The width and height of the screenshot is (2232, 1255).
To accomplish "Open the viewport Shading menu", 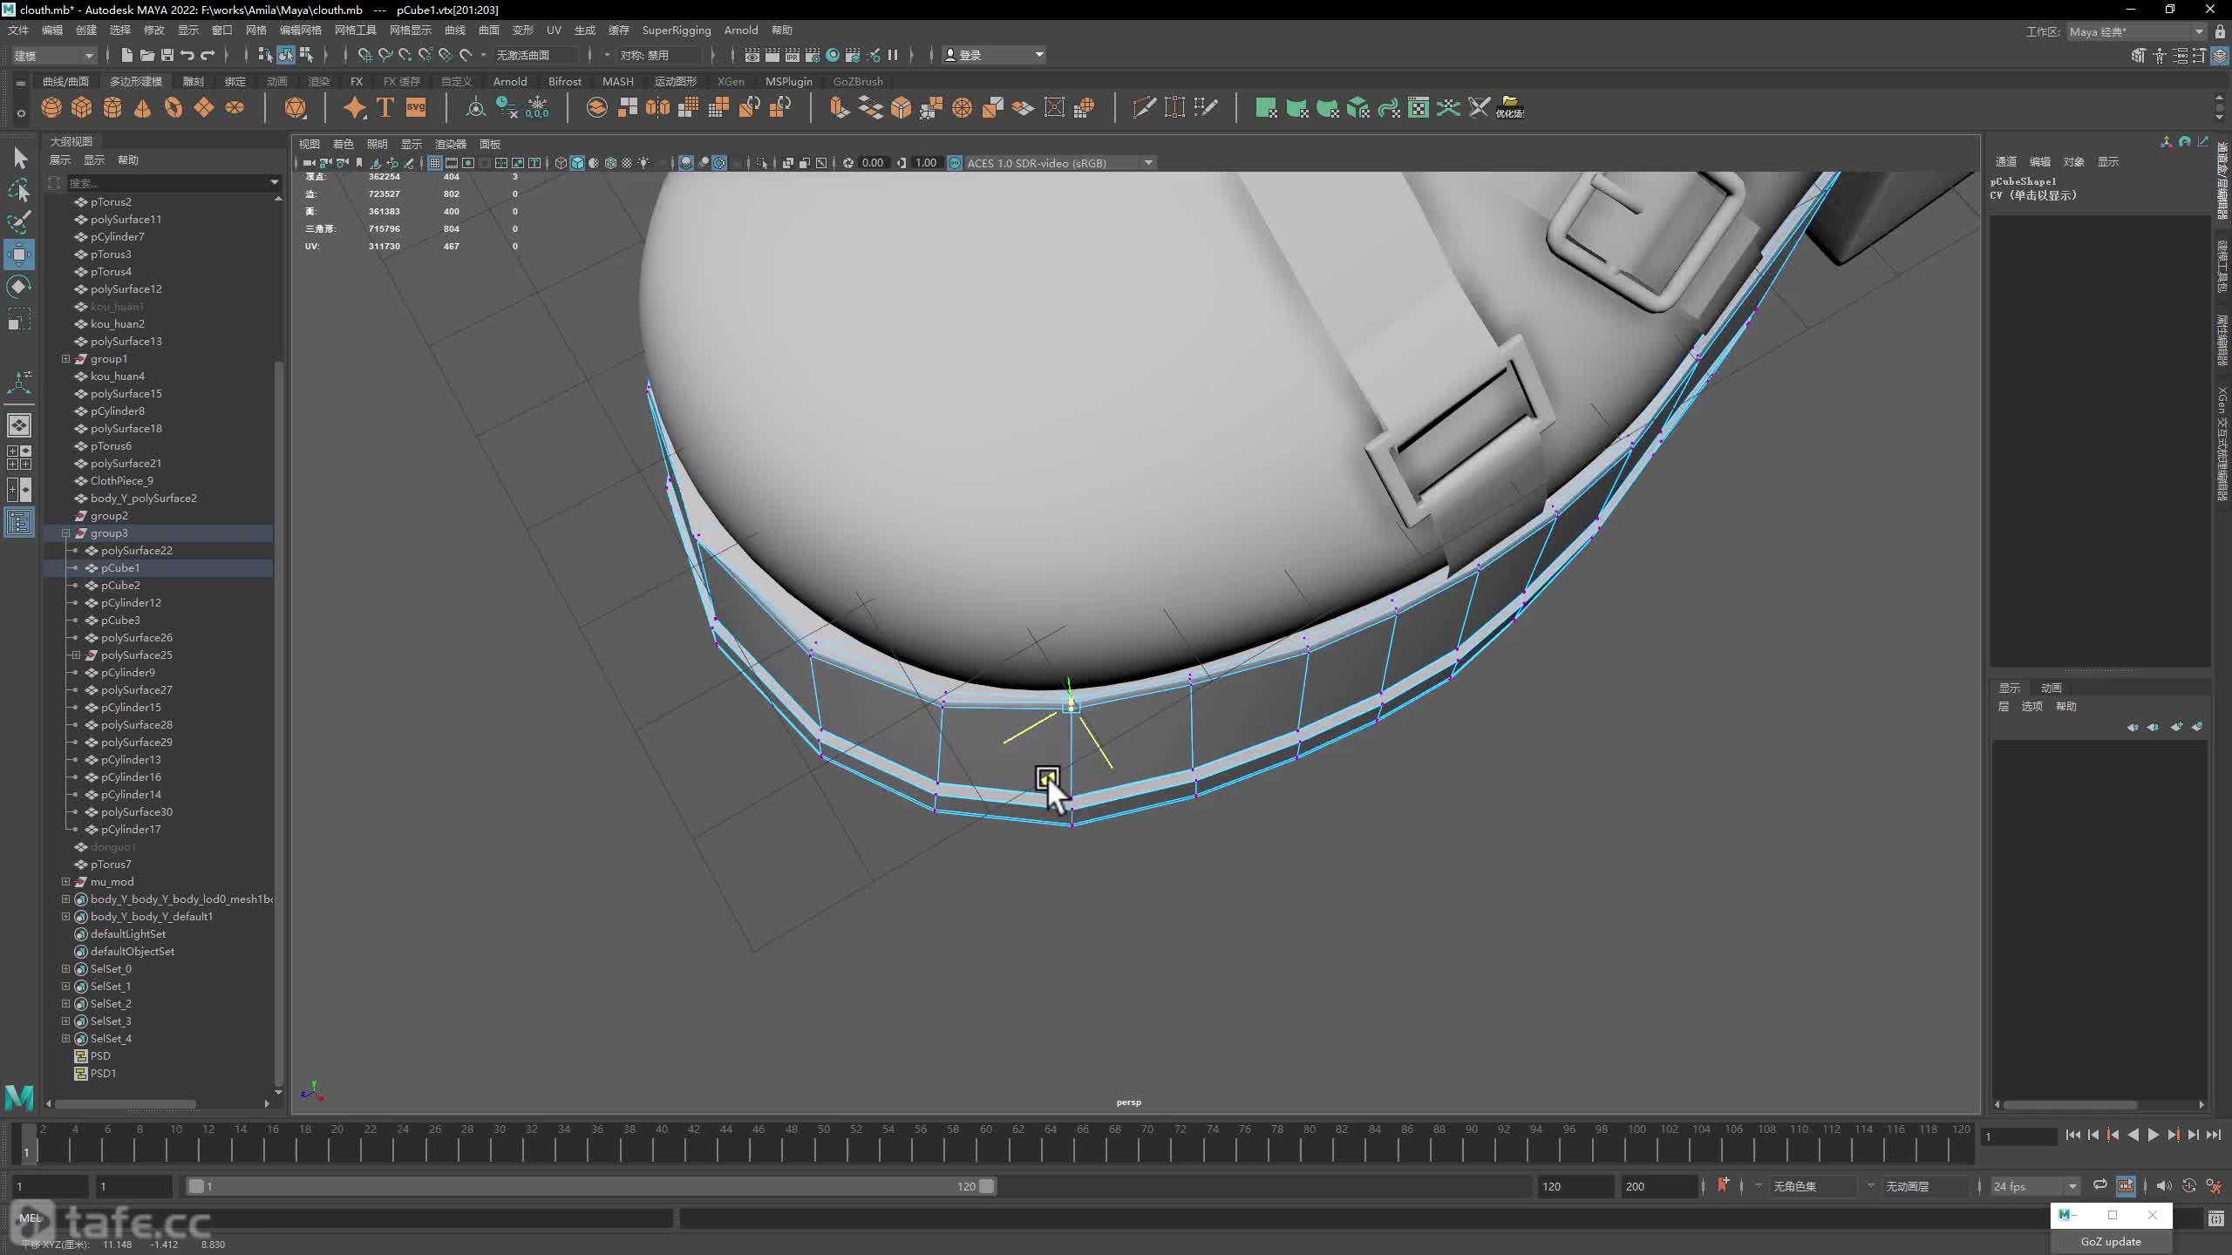I will [x=344, y=144].
